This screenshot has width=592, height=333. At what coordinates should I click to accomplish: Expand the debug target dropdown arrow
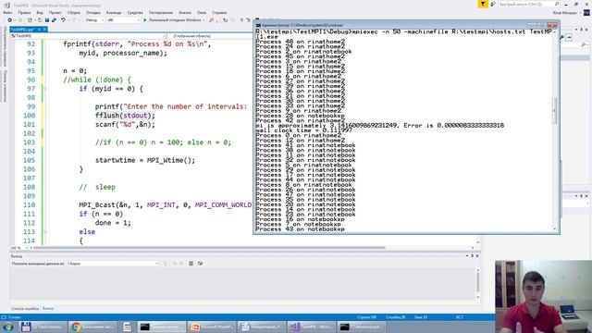click(x=203, y=20)
